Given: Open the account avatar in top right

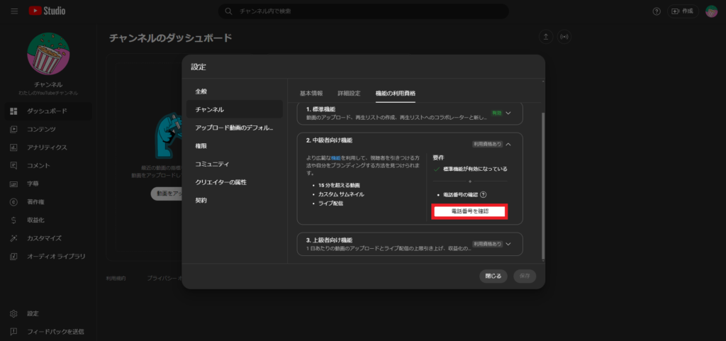Looking at the screenshot, I should pyautogui.click(x=711, y=11).
